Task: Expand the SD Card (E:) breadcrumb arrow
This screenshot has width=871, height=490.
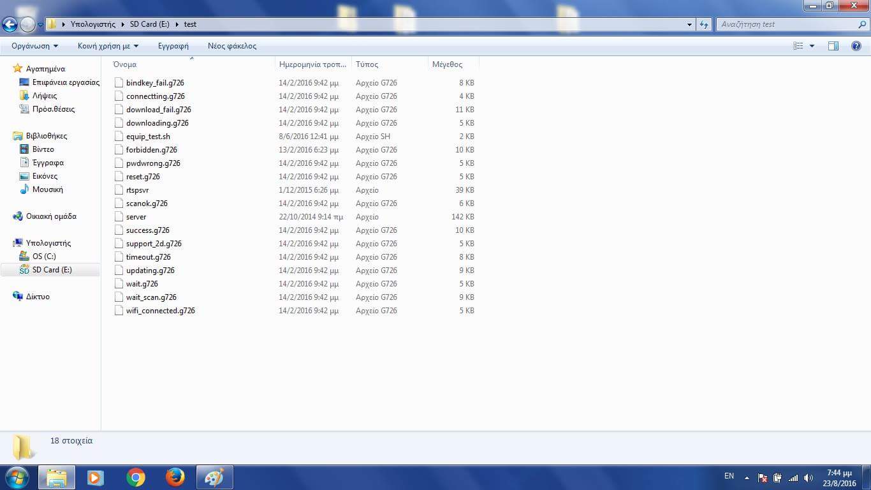Action: (177, 24)
